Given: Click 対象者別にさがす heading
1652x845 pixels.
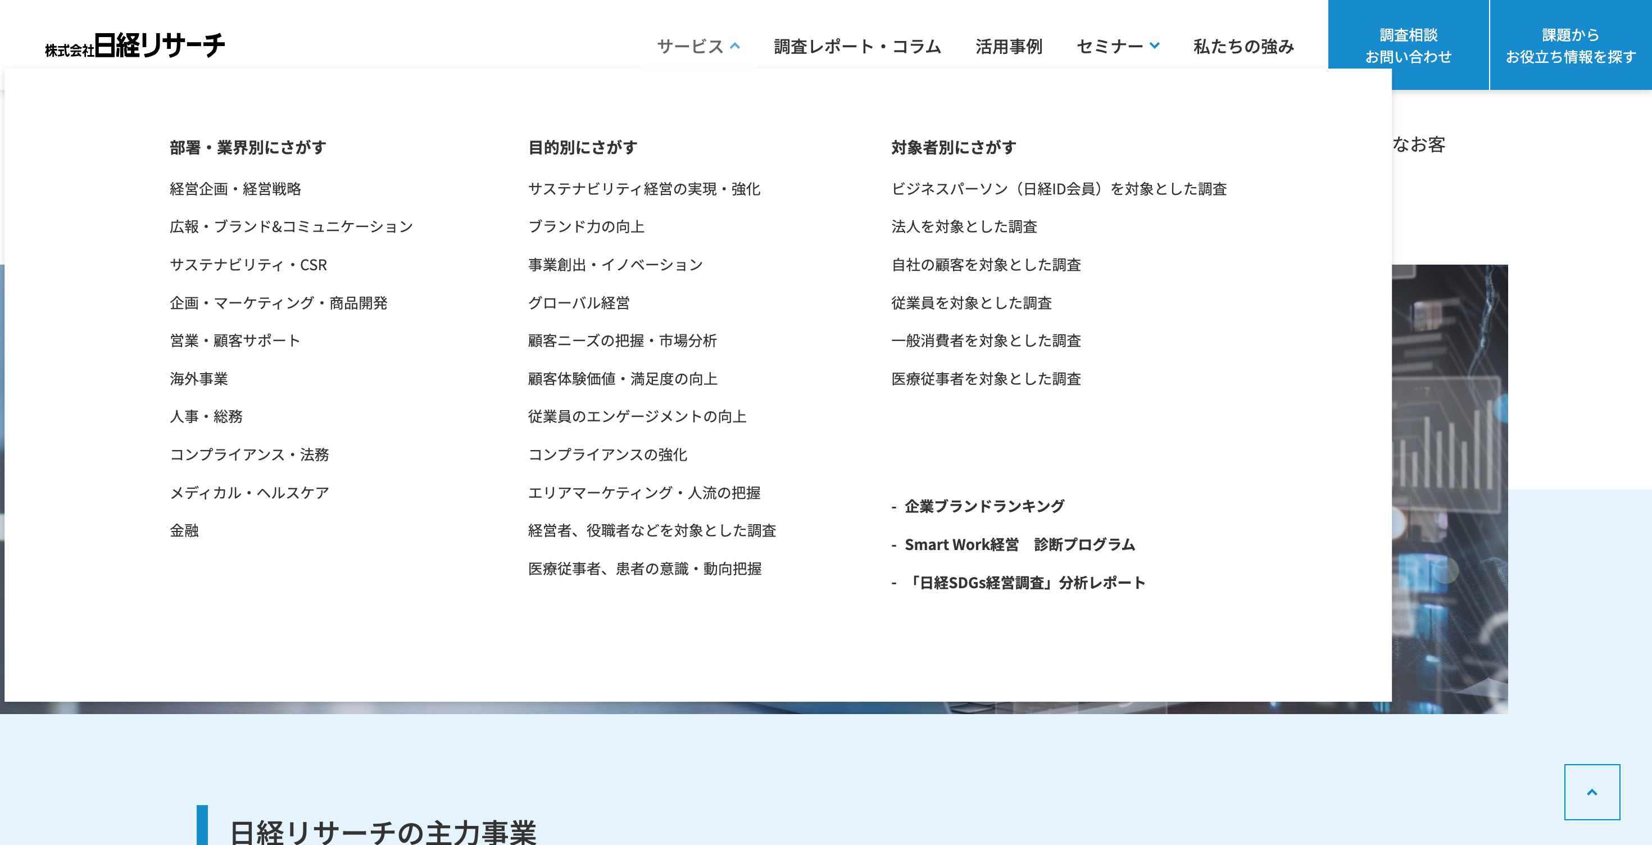Looking at the screenshot, I should click(954, 147).
